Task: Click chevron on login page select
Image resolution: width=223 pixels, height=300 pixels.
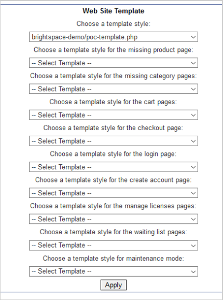Action: (x=193, y=167)
